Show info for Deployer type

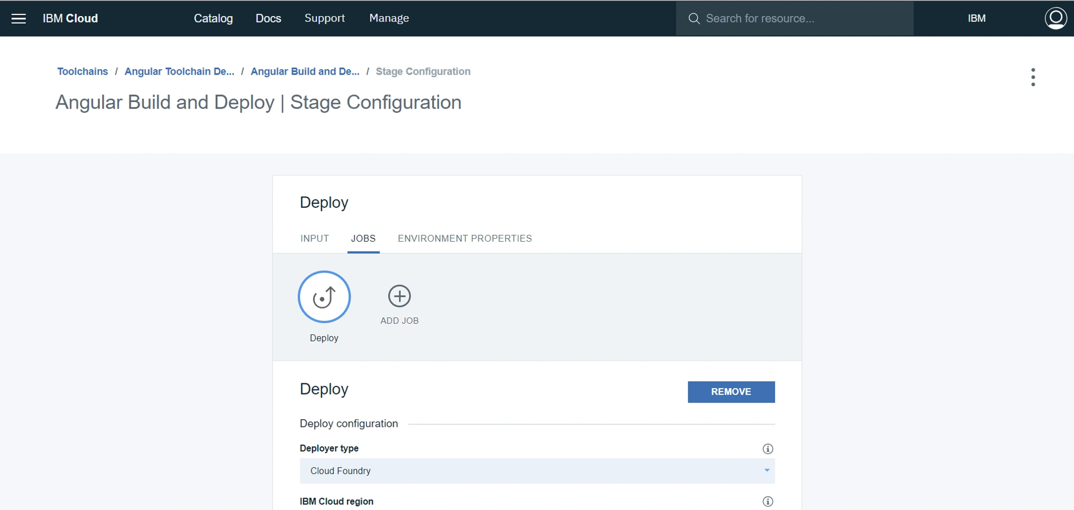point(768,449)
